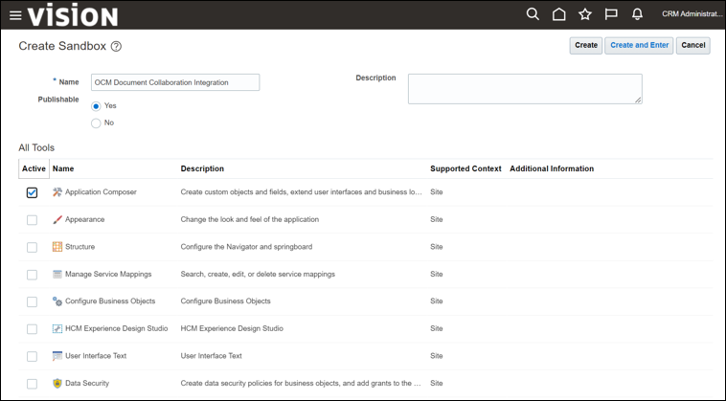Go to the Home icon
The width and height of the screenshot is (726, 401).
[x=559, y=14]
